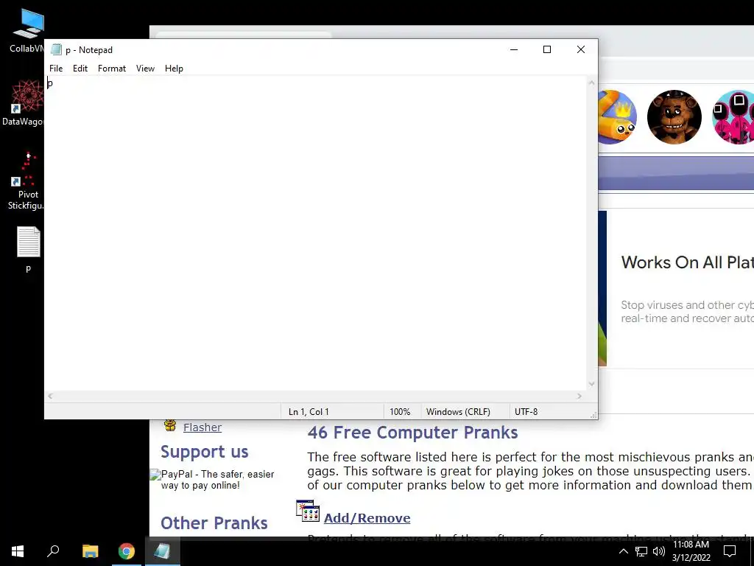Click the Notepad title bar icon

point(56,49)
